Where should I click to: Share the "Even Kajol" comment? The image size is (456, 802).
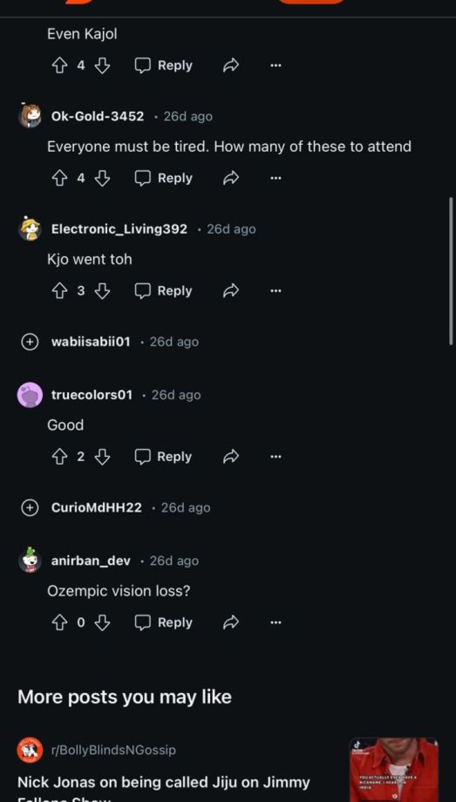tap(231, 65)
